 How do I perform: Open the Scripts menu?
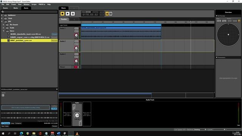tap(34, 5)
